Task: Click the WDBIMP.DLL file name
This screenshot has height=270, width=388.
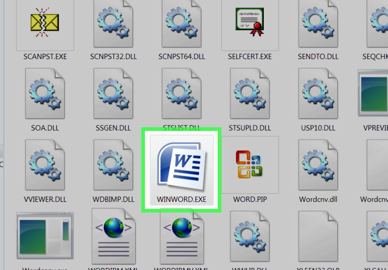Action: coord(113,200)
